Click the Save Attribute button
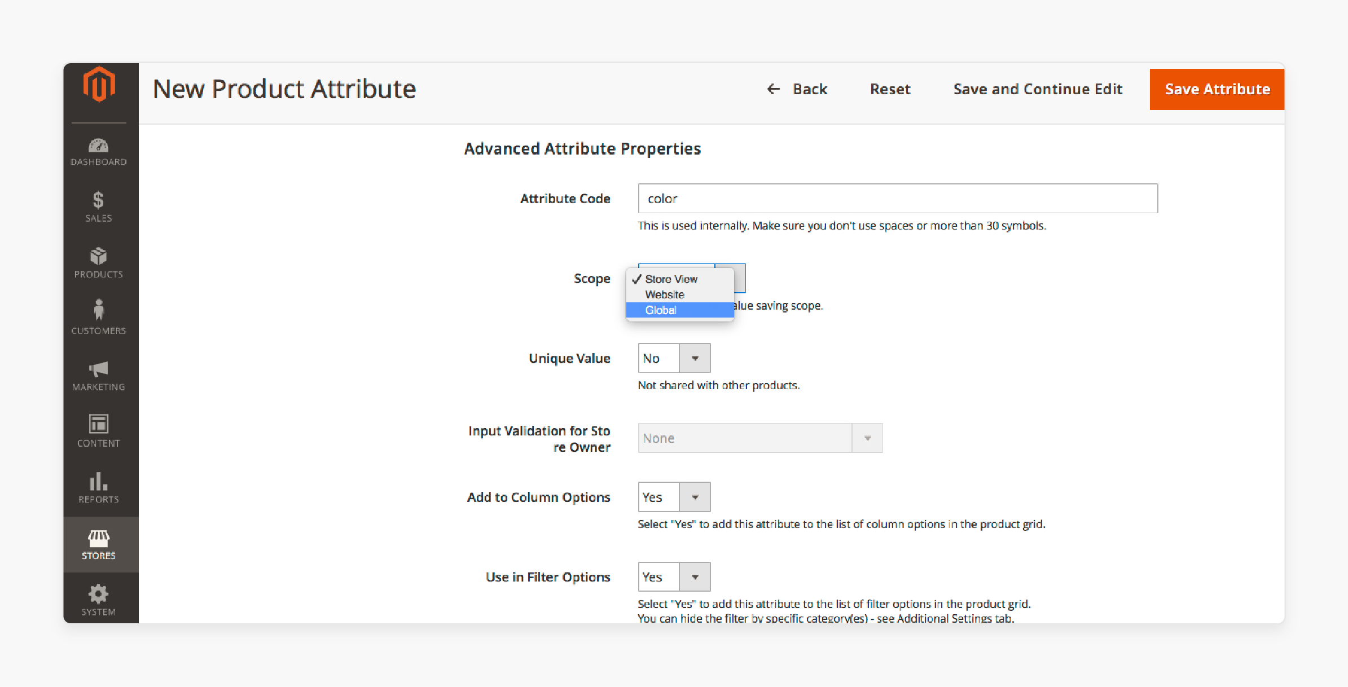Image resolution: width=1348 pixels, height=687 pixels. (x=1217, y=89)
